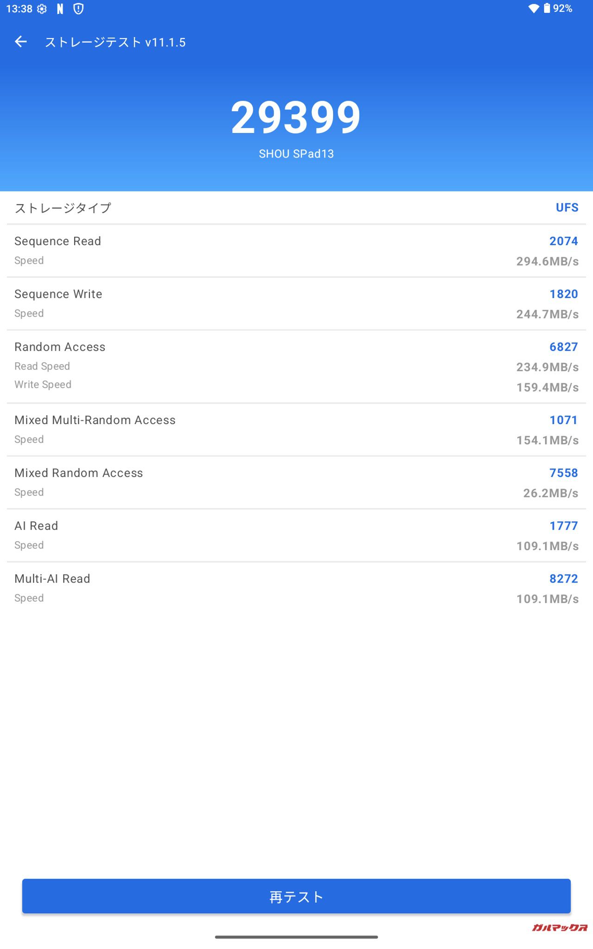Viewport: 593px width, 949px height.
Task: Select the ストレージタイプ UFS row
Action: pyautogui.click(x=296, y=208)
